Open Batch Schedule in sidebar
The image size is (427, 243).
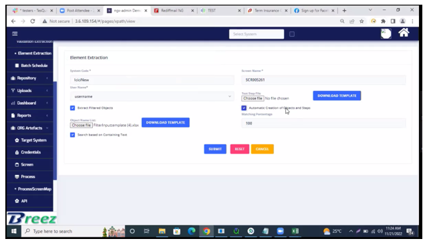coord(31,65)
